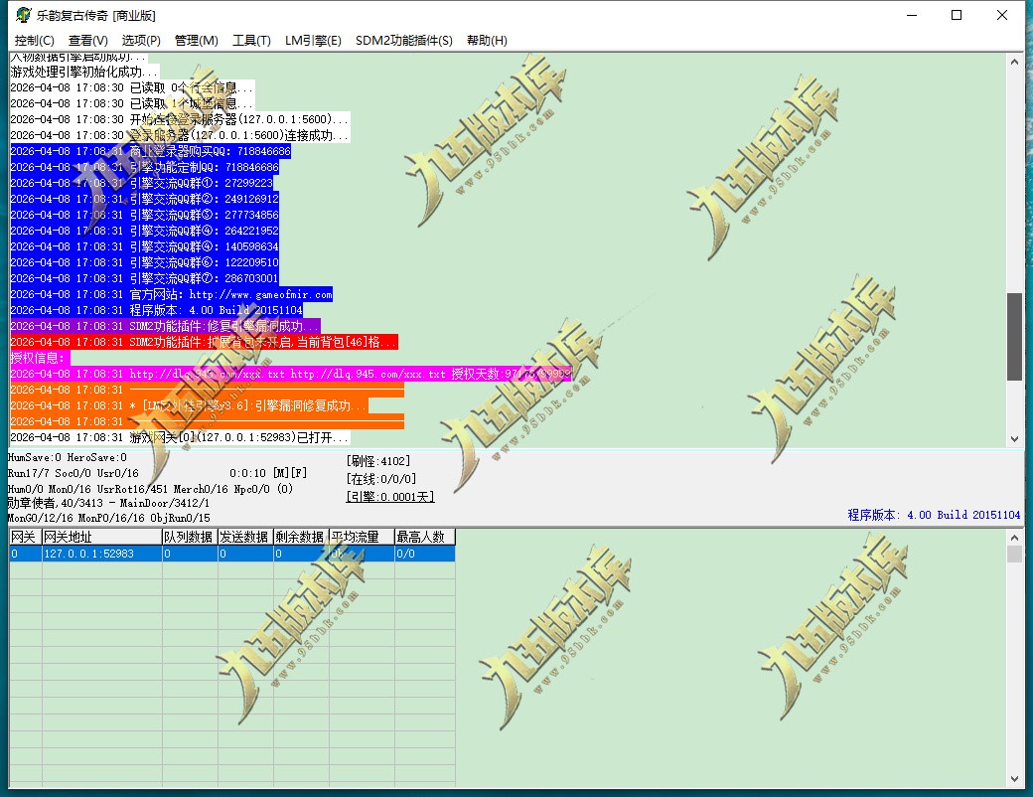Image resolution: width=1033 pixels, height=797 pixels.
Task: Click the 剩余数据 column header
Action: point(301,537)
